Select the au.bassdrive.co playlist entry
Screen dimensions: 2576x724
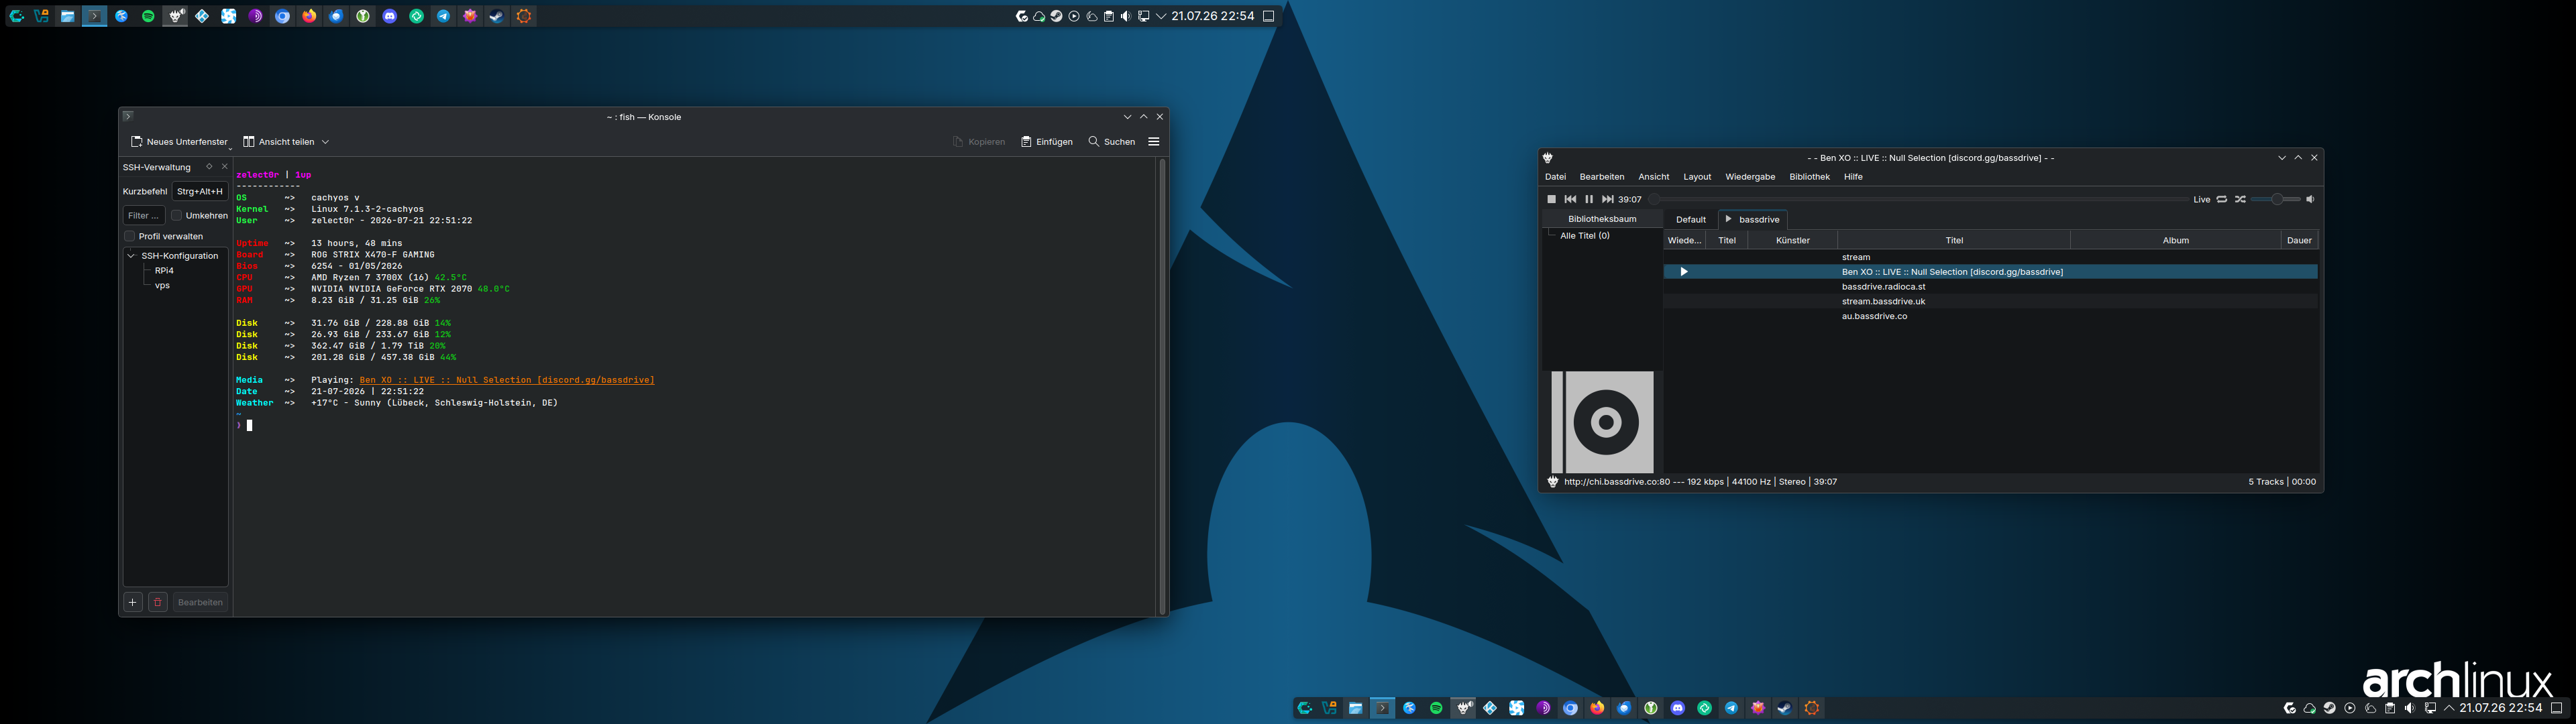(1990, 316)
